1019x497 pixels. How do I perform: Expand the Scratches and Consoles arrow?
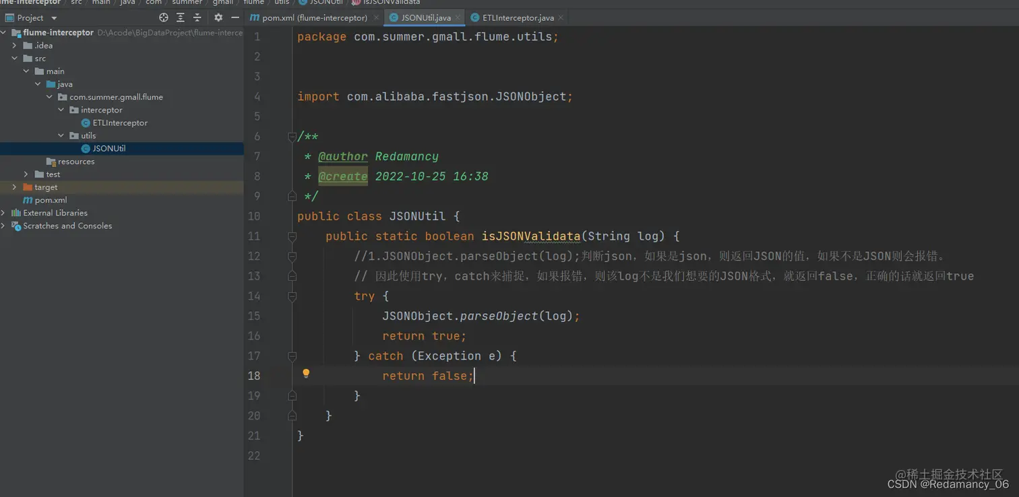pos(3,226)
